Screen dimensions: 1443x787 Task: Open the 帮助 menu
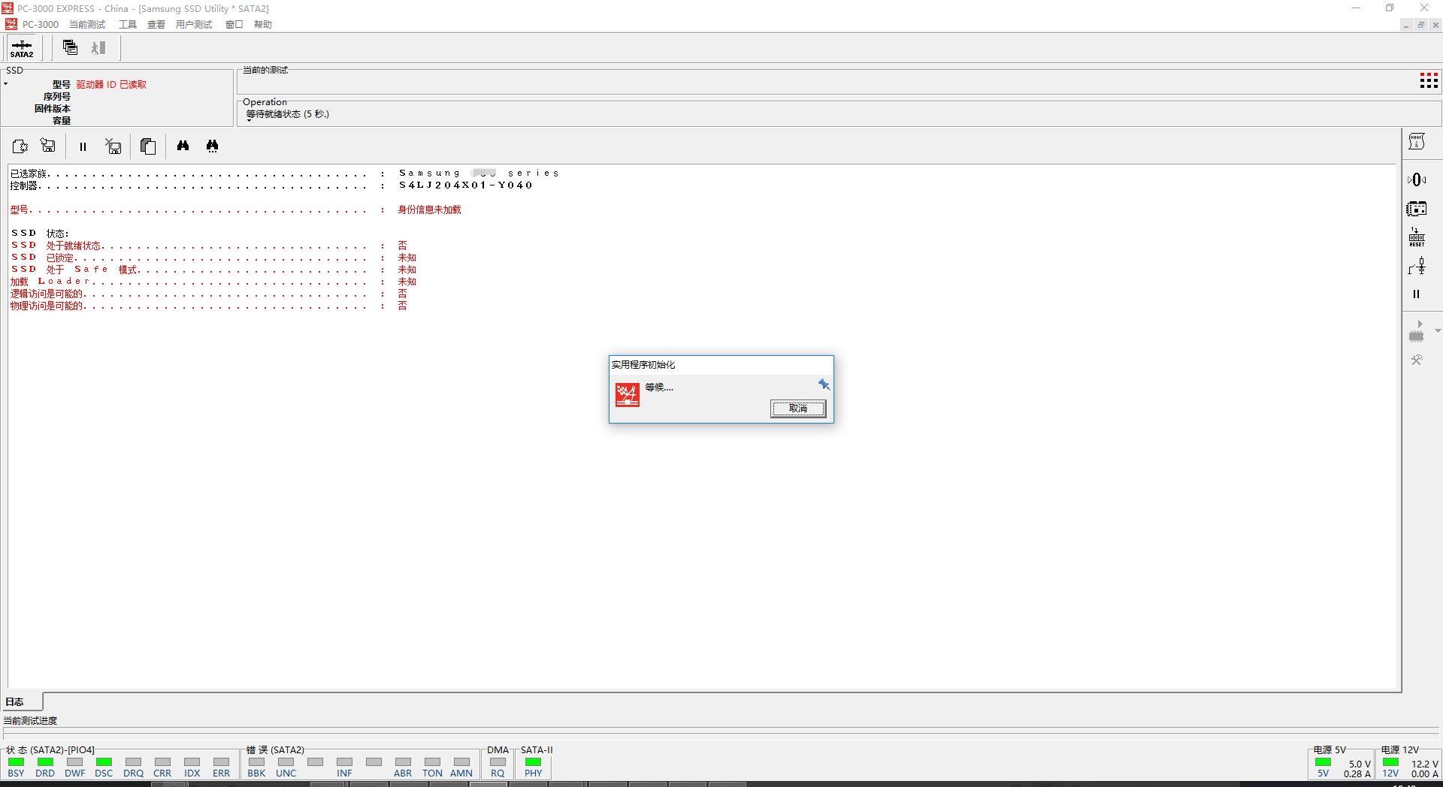coord(263,24)
